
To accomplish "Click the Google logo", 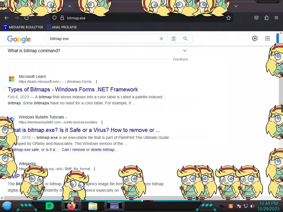I will [x=19, y=39].
